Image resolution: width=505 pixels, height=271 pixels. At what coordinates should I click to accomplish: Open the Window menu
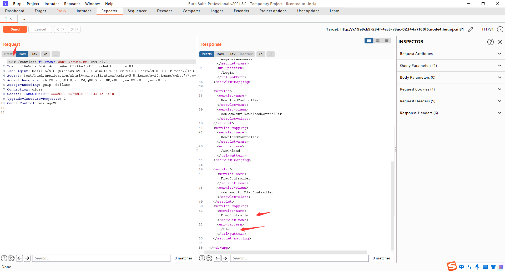[92, 4]
